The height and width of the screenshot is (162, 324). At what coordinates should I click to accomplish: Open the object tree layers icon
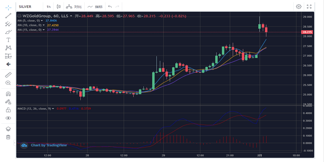[8, 129]
